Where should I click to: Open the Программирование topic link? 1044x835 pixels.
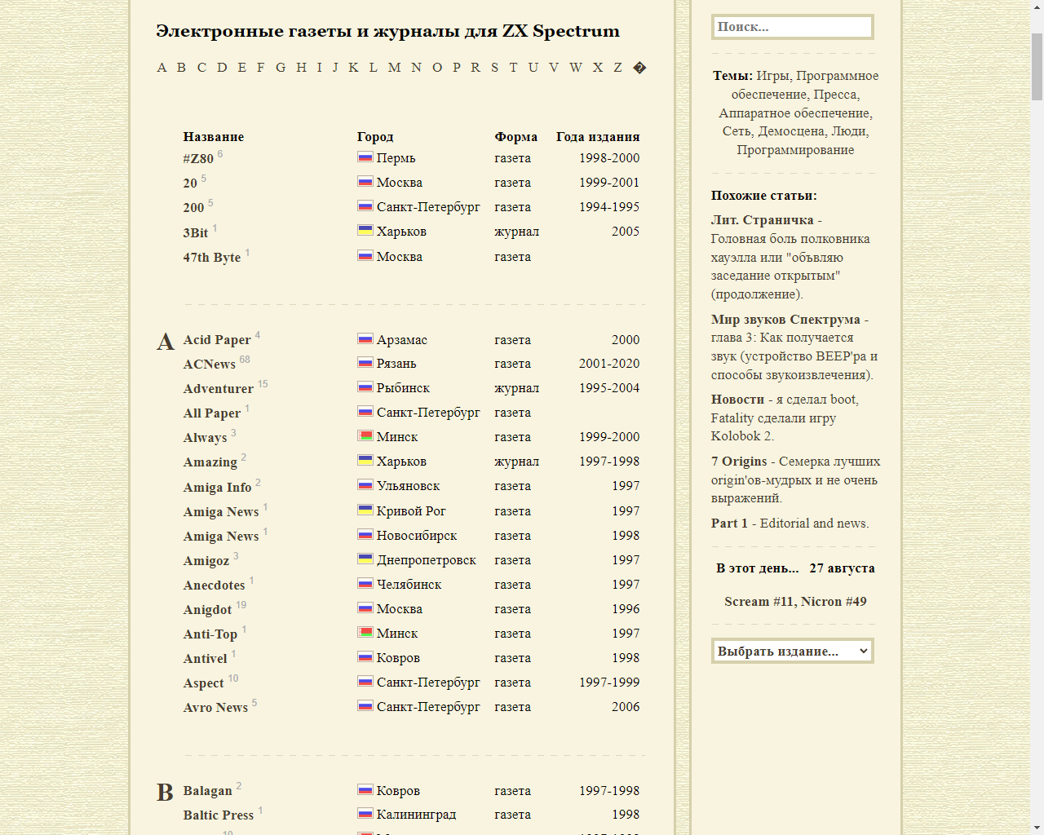(795, 150)
